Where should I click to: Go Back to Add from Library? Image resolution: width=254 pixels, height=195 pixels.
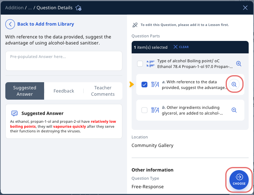46,24
